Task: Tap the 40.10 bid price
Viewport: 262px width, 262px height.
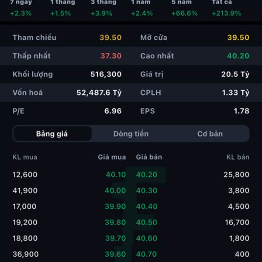Action: (x=116, y=175)
